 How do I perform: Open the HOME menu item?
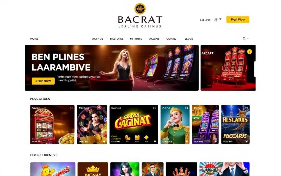click(34, 38)
